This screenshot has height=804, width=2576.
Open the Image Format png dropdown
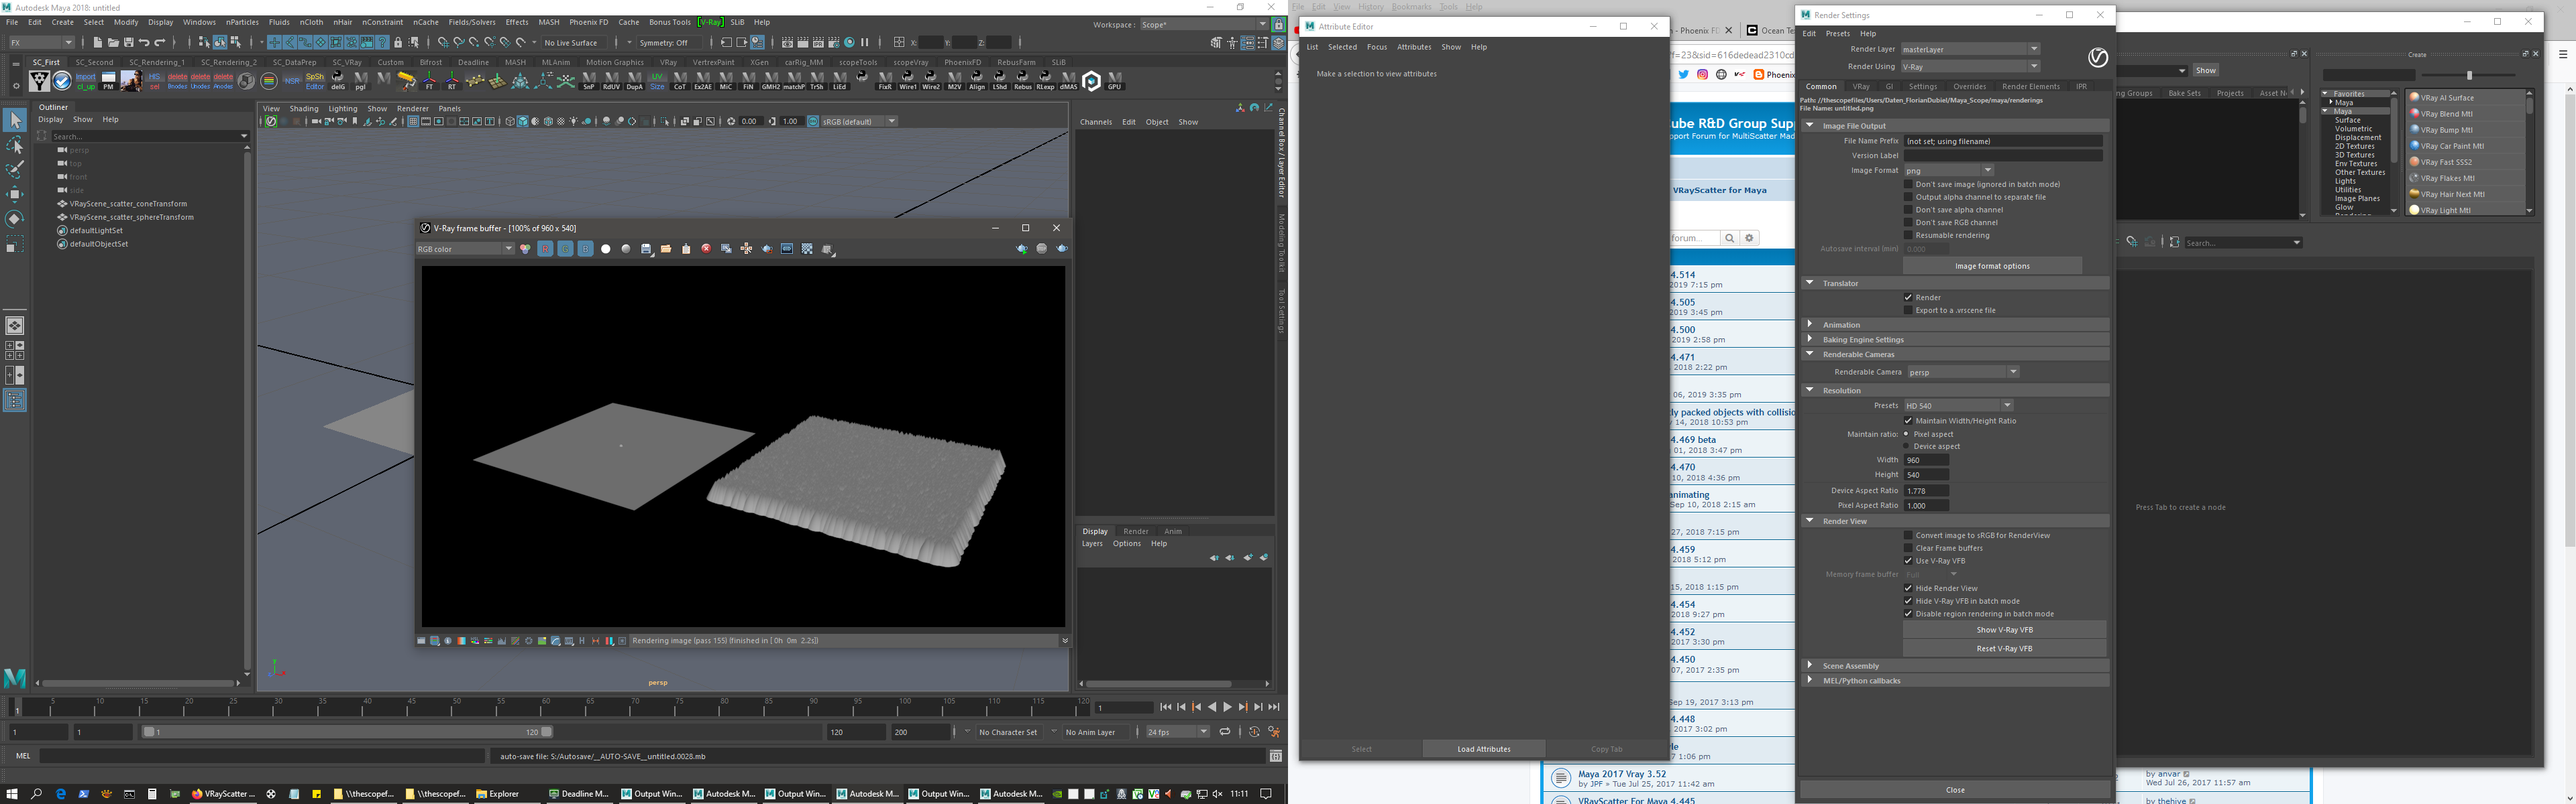1948,171
